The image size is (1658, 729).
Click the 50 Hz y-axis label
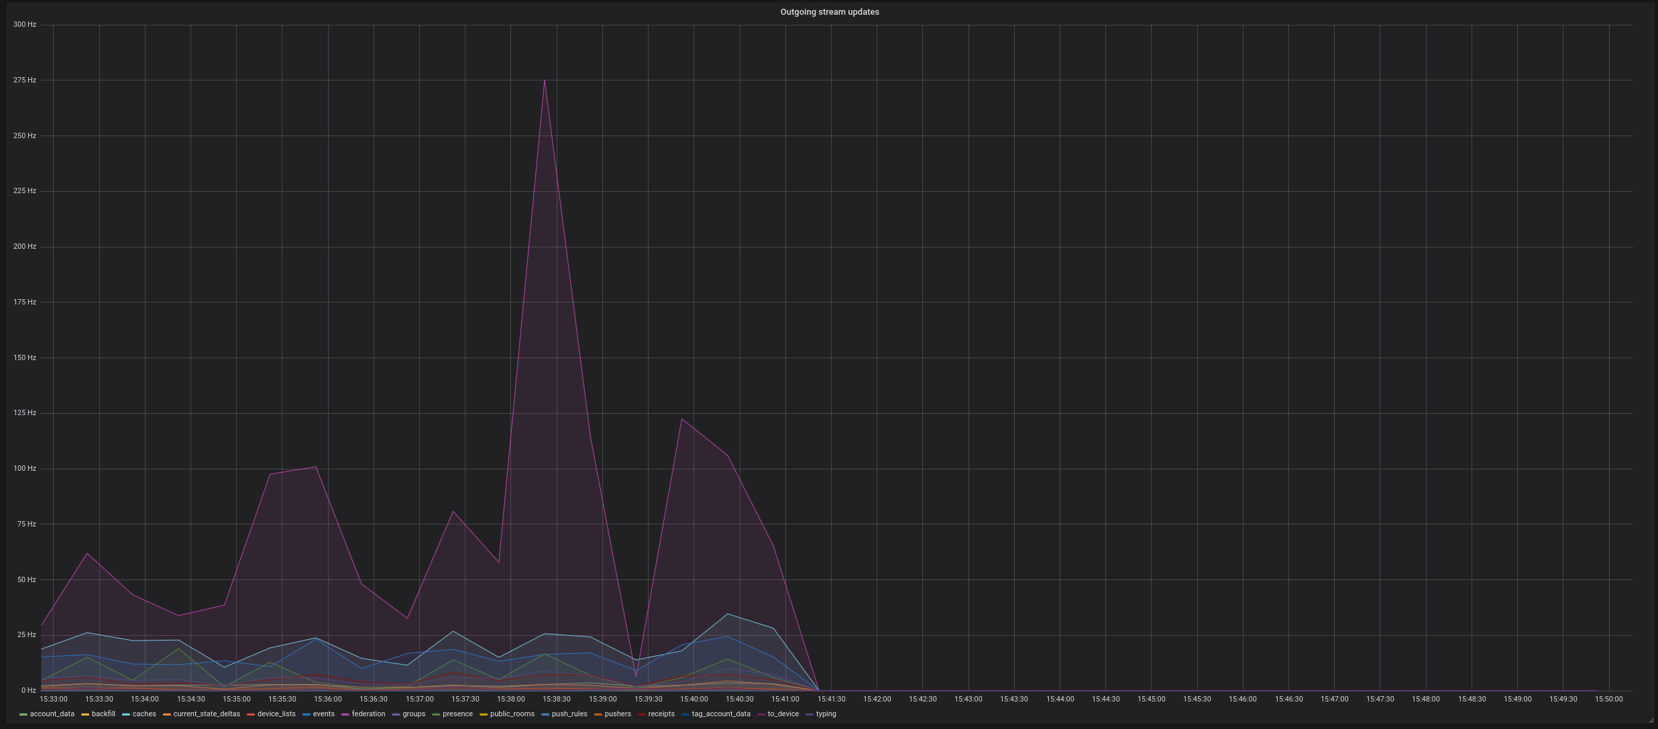pos(26,579)
